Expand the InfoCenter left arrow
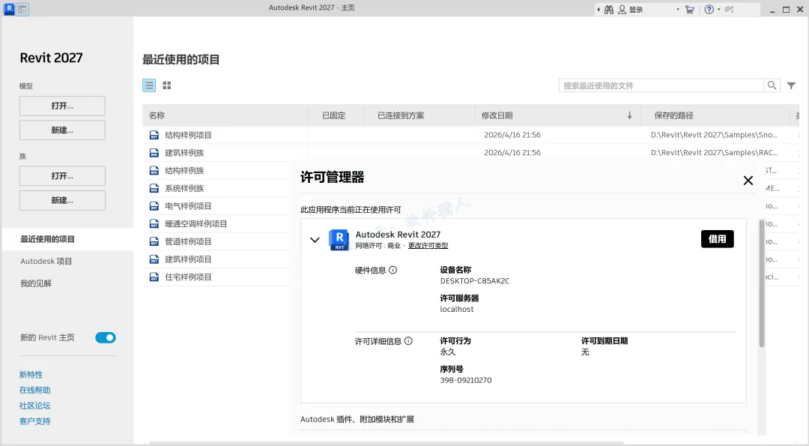This screenshot has width=809, height=446. click(599, 9)
